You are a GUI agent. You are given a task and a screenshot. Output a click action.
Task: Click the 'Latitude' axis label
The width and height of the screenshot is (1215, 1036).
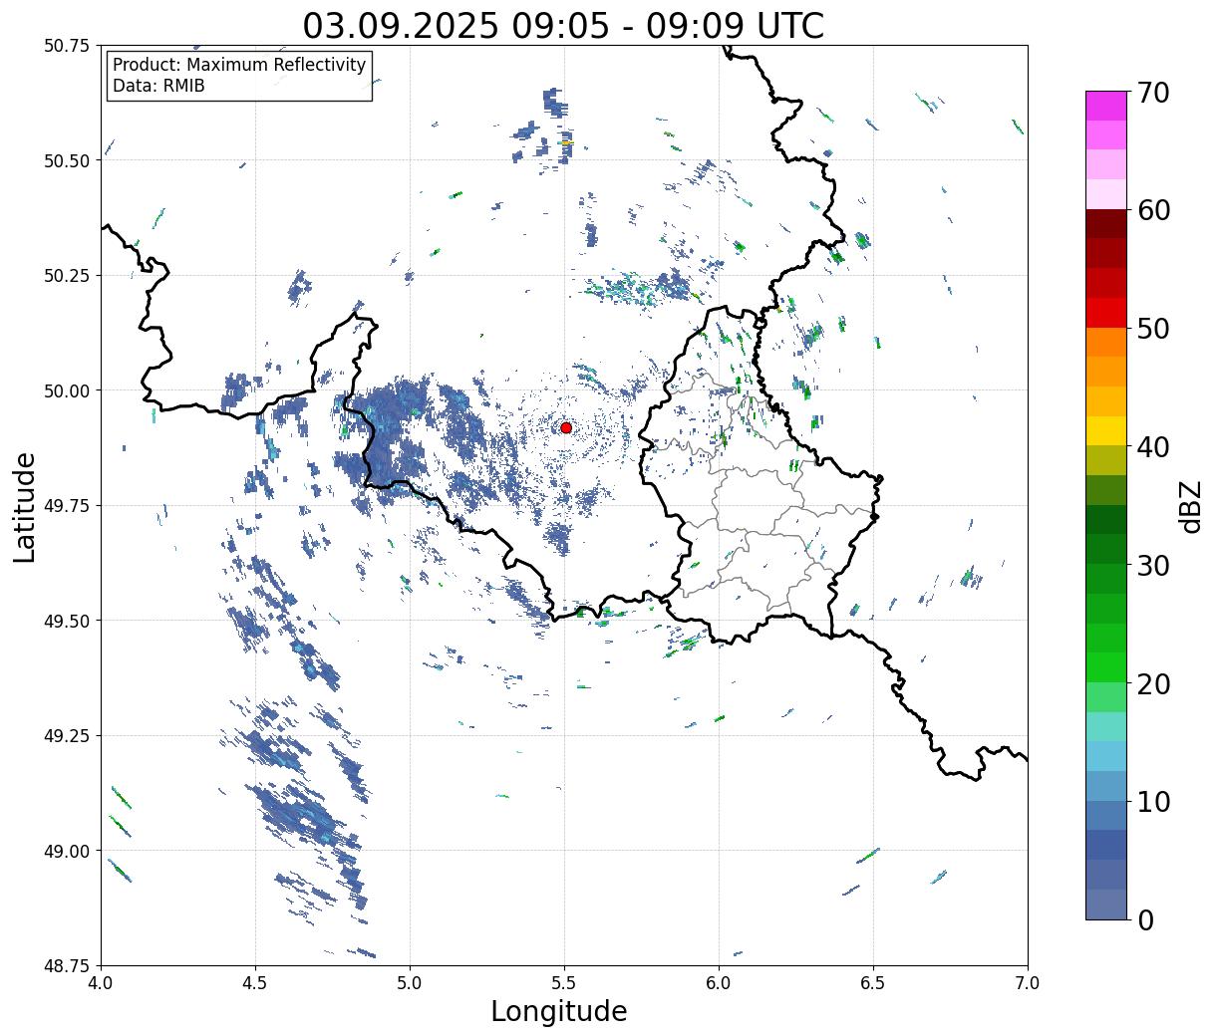click(x=25, y=507)
